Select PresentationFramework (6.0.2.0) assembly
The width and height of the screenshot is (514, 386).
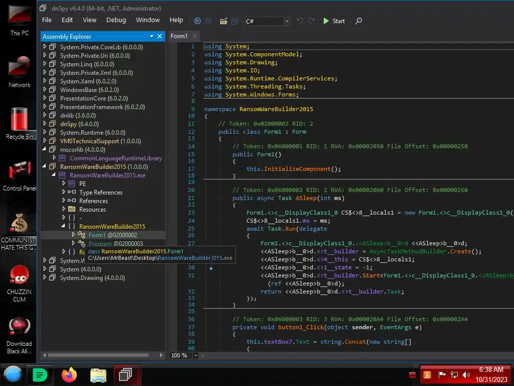coord(102,107)
